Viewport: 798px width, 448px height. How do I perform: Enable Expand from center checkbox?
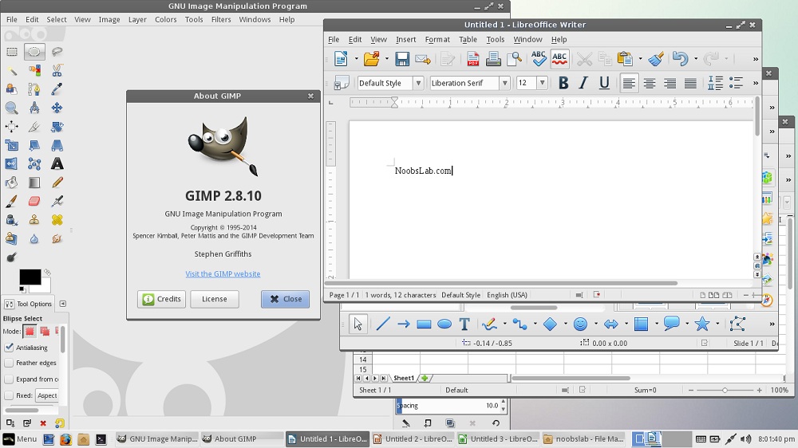point(9,379)
